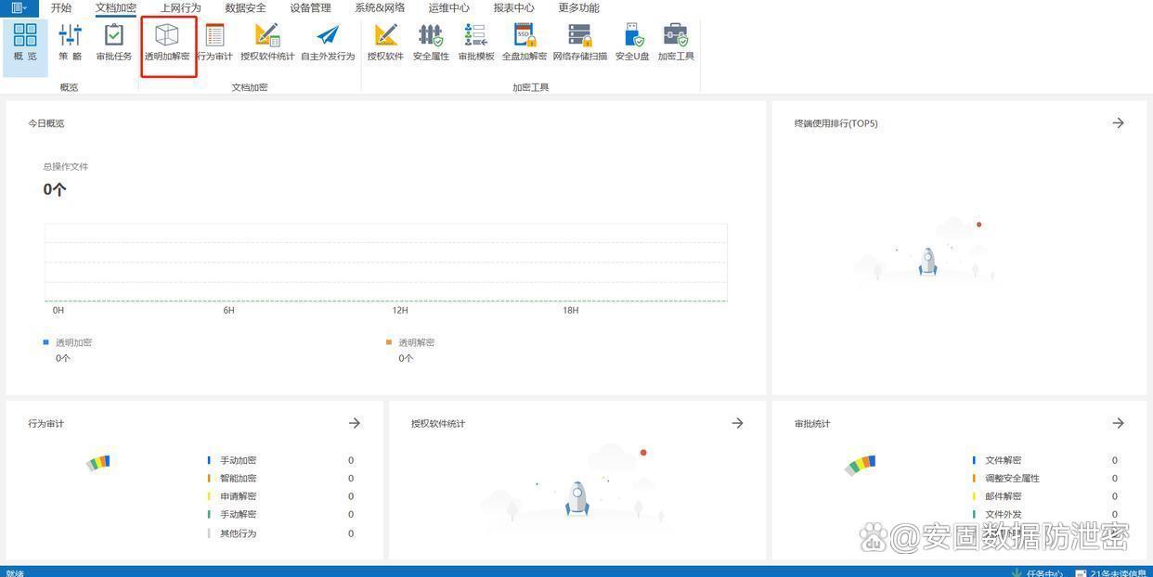The height and width of the screenshot is (577, 1153).
Task: Open 加密工具 briefcase icon
Action: point(676,43)
